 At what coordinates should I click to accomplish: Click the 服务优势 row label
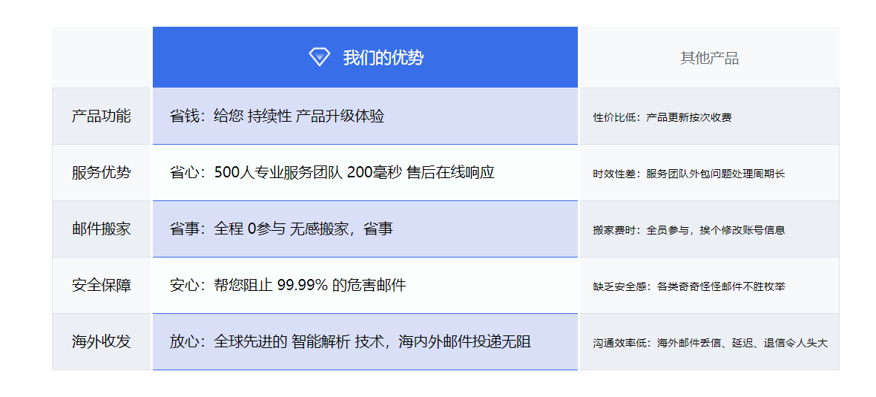102,173
